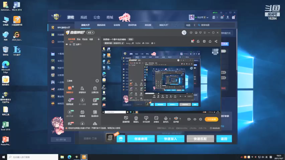
Task: Click the feedback message icon in title bar
Action: (191, 33)
